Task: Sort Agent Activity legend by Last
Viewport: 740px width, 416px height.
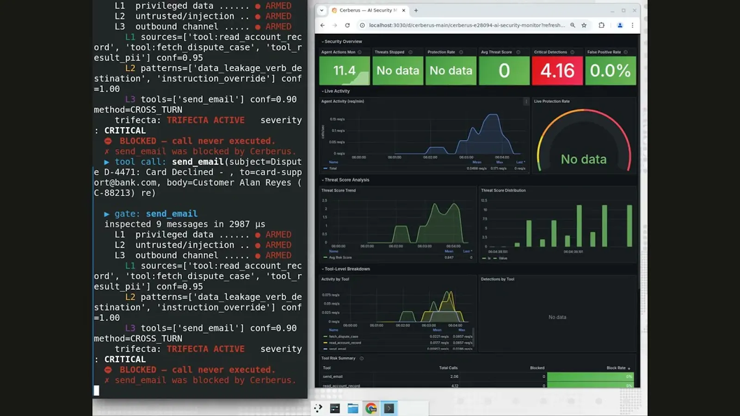Action: pos(520,162)
